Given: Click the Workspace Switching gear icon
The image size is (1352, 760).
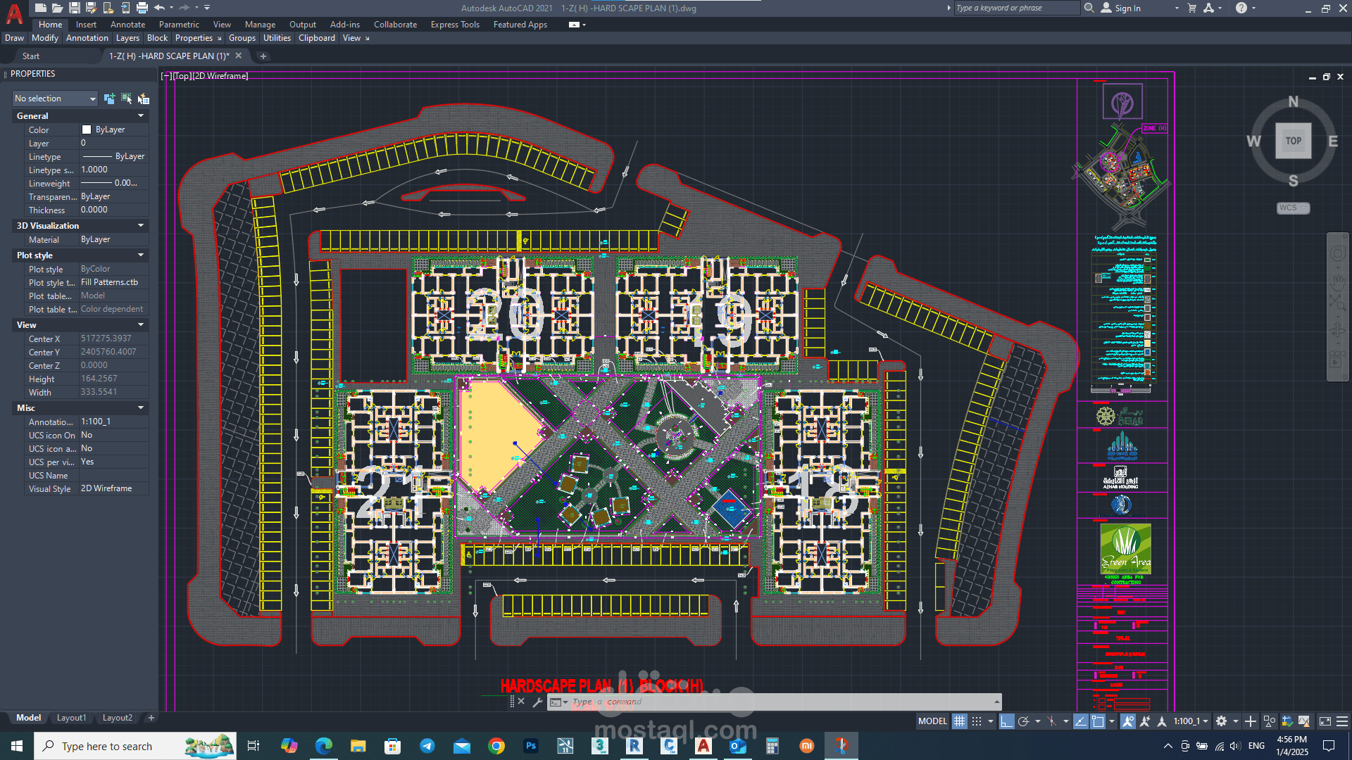Looking at the screenshot, I should 1222,721.
